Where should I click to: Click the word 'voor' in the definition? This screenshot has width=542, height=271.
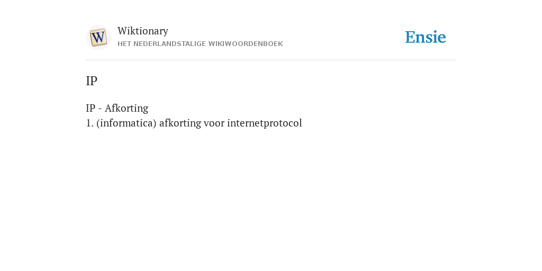(214, 123)
